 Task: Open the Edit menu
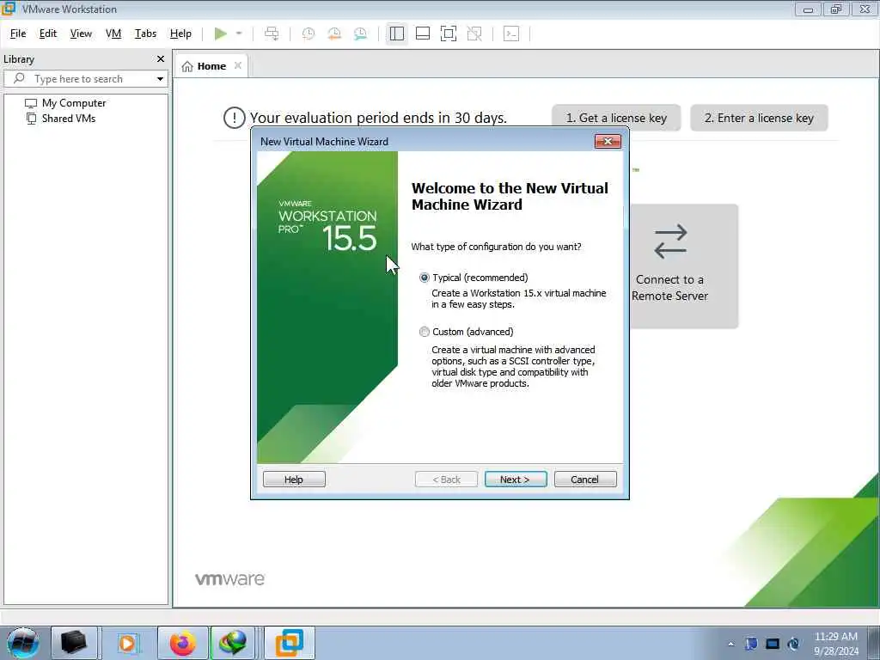48,34
